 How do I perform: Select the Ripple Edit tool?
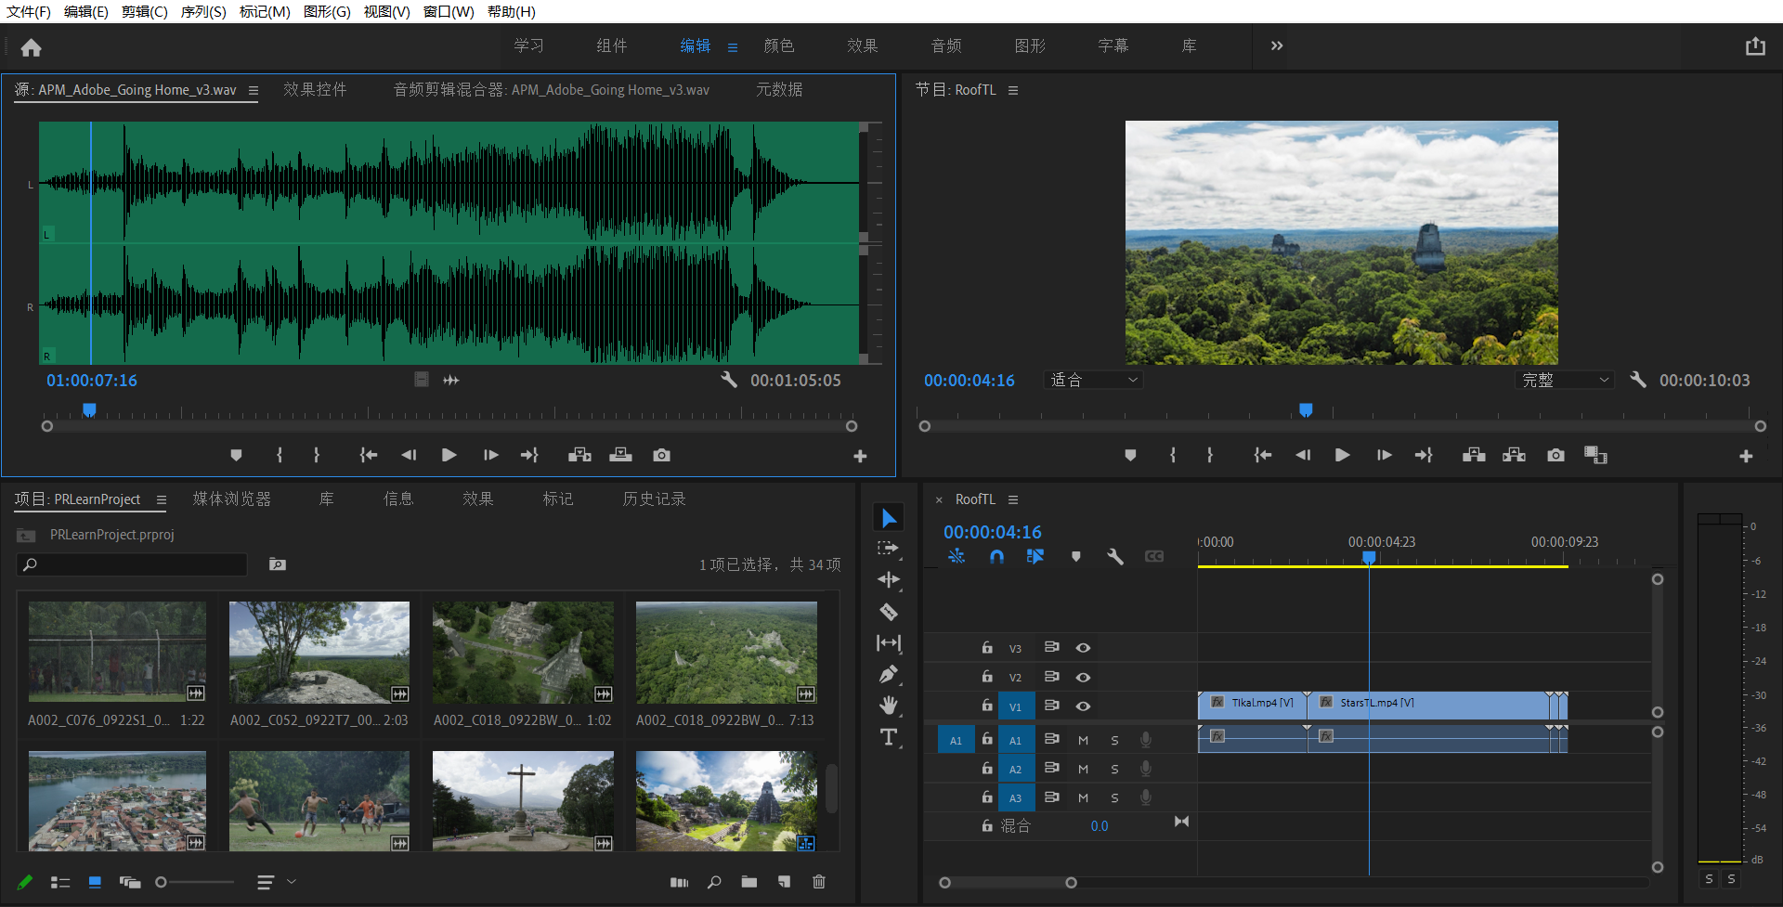(889, 580)
